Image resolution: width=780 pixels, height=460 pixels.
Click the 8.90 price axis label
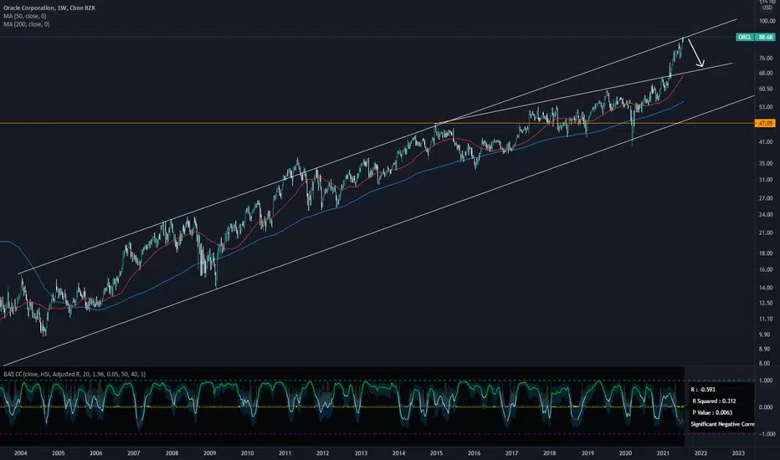pyautogui.click(x=765, y=349)
